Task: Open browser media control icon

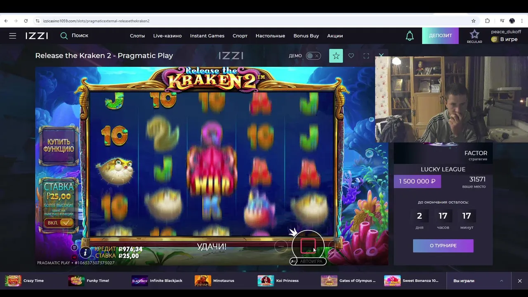Action: 502,21
